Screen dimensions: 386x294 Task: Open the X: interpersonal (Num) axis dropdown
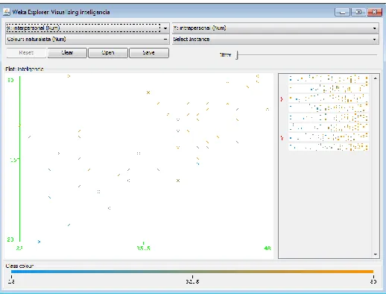(x=87, y=28)
